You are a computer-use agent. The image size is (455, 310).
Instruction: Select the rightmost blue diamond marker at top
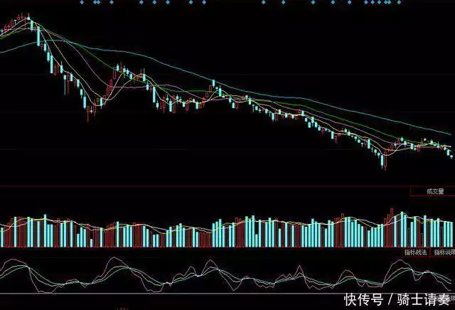pos(400,2)
